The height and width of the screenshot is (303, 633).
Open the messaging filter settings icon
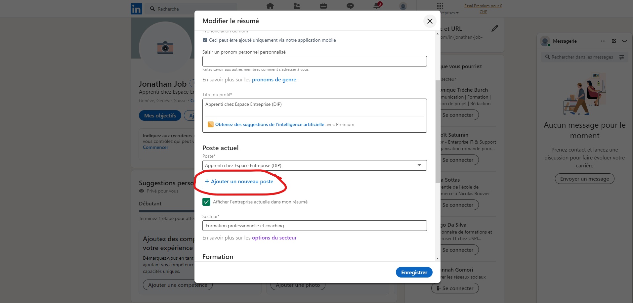[x=622, y=57]
